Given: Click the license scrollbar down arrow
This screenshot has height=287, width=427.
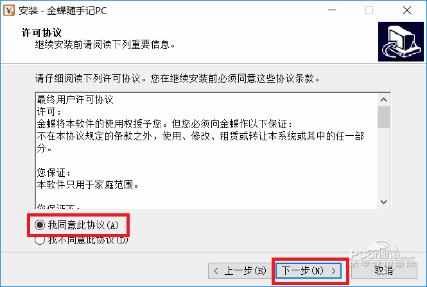Looking at the screenshot, I should [x=384, y=202].
